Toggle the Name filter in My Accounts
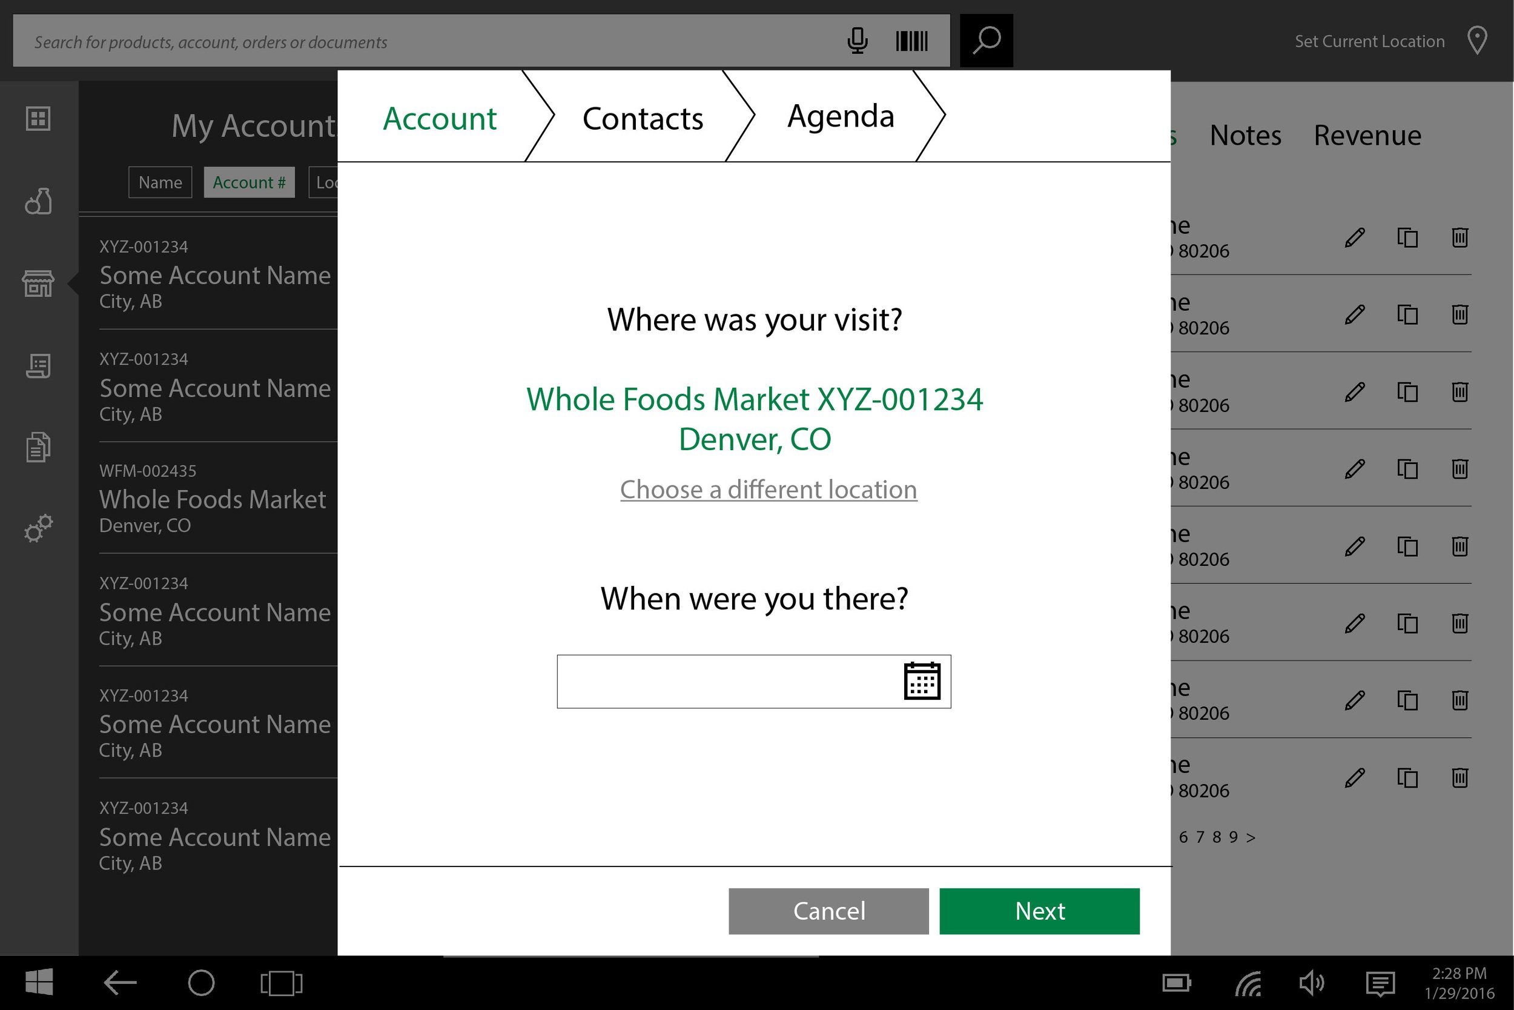 pos(160,182)
